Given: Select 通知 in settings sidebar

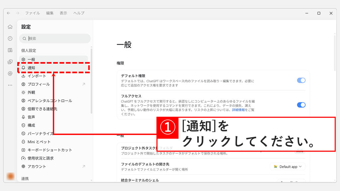Looking at the screenshot, I should (x=53, y=68).
